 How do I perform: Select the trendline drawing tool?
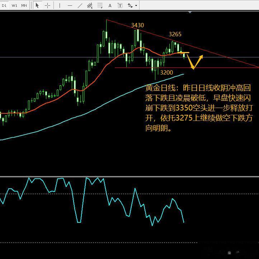[x=80, y=6]
